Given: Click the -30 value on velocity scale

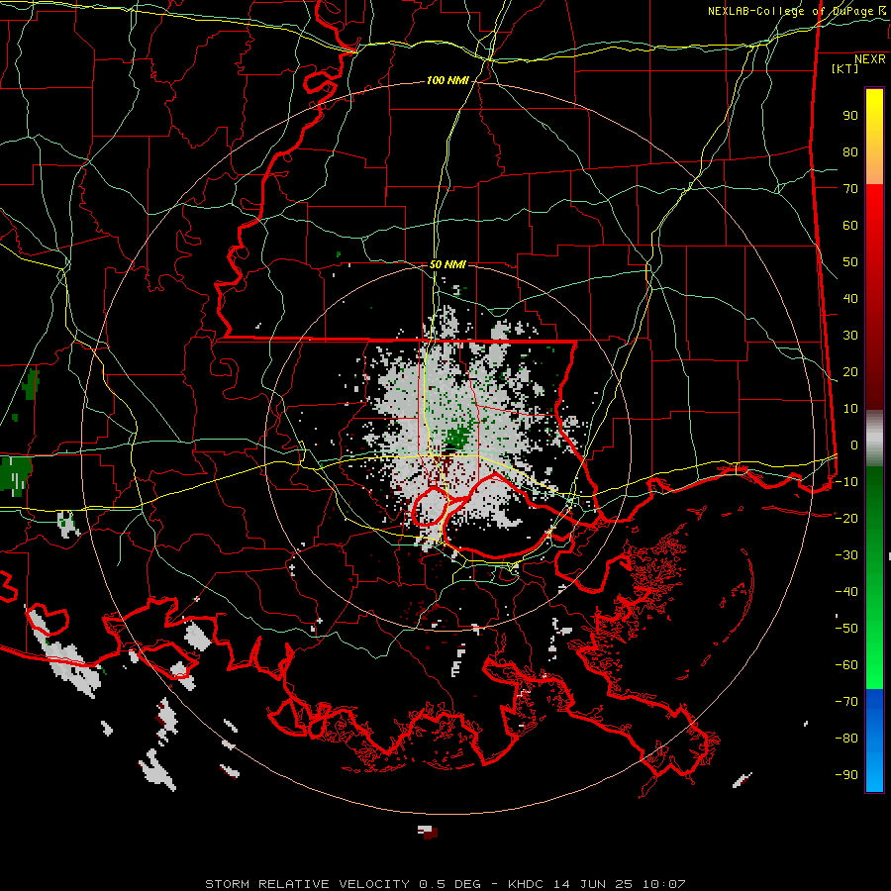Looking at the screenshot, I should pyautogui.click(x=846, y=555).
